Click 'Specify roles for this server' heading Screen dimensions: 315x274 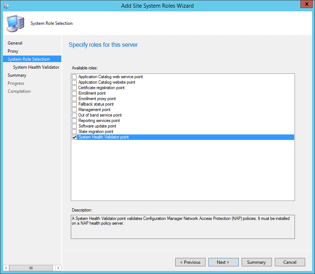click(103, 45)
